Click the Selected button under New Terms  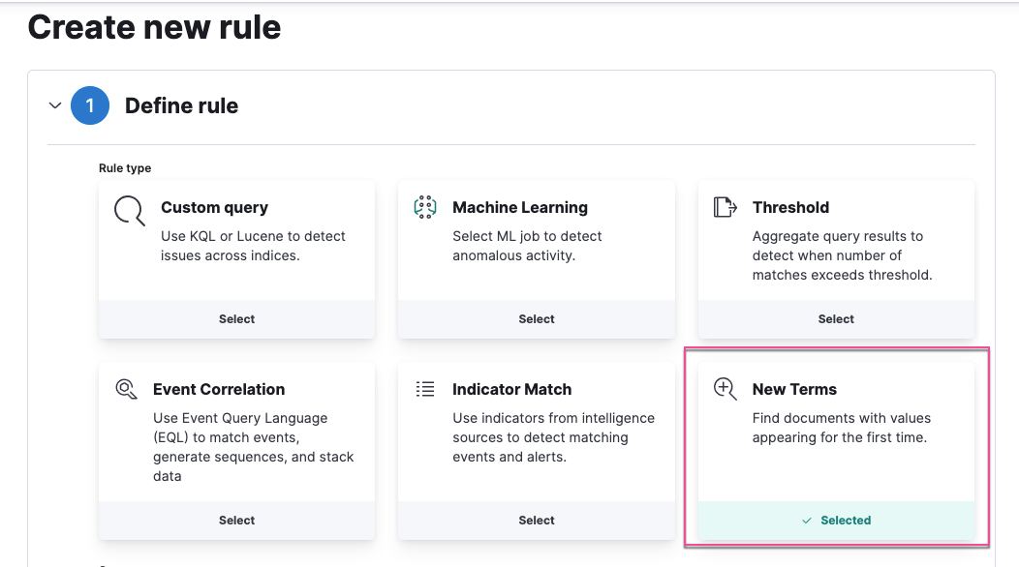tap(837, 521)
